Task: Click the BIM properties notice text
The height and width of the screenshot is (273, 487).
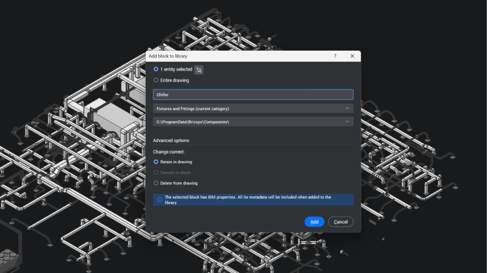Action: tap(248, 200)
